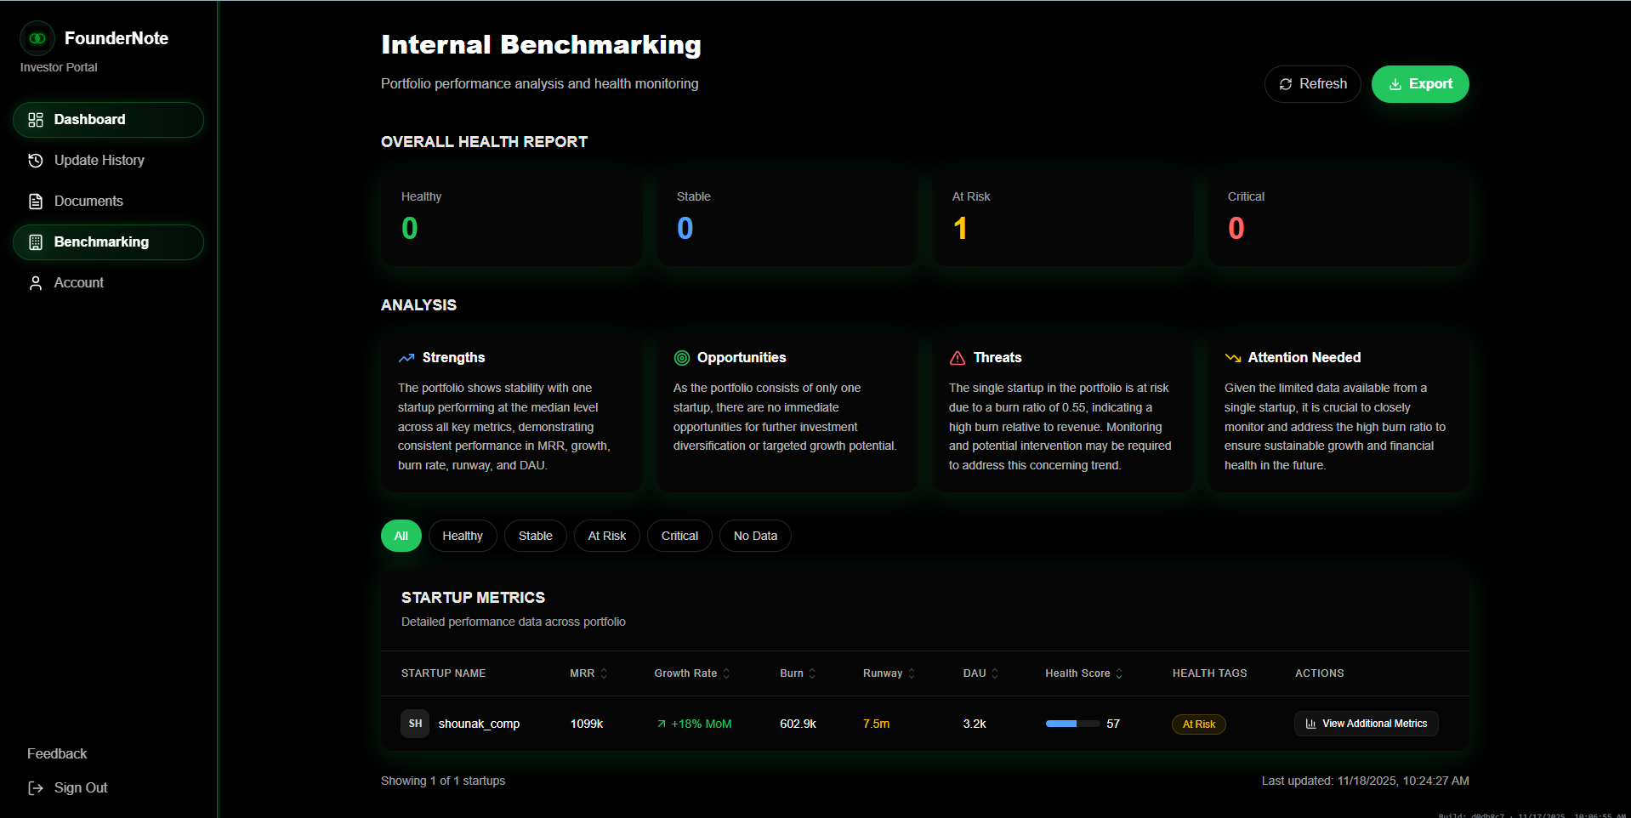Screen dimensions: 1631x818
Task: Click the Dashboard grid icon
Action: (36, 120)
